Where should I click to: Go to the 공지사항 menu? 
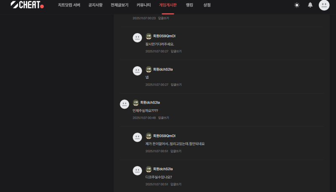[x=95, y=5]
